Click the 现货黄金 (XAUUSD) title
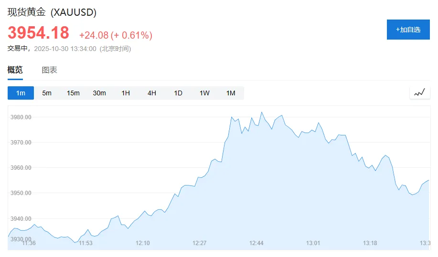The height and width of the screenshot is (257, 438). (x=52, y=12)
